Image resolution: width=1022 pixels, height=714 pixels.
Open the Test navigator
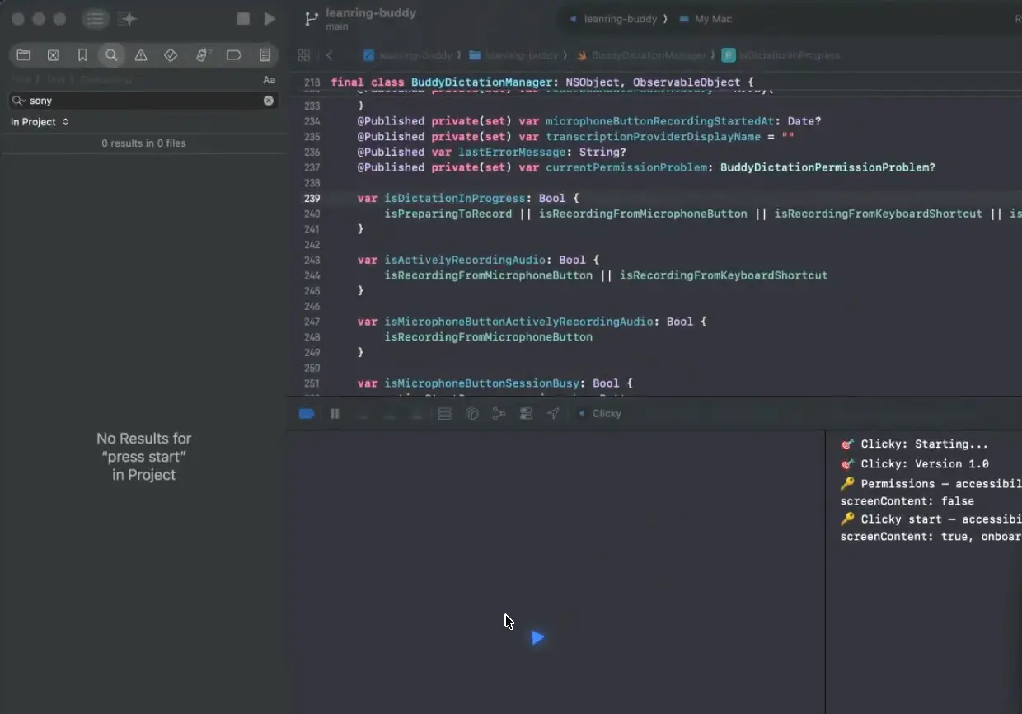tap(171, 54)
